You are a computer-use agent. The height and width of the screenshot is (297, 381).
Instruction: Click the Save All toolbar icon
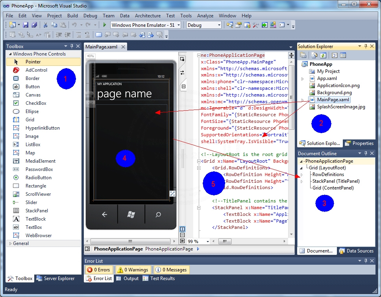[x=34, y=25]
